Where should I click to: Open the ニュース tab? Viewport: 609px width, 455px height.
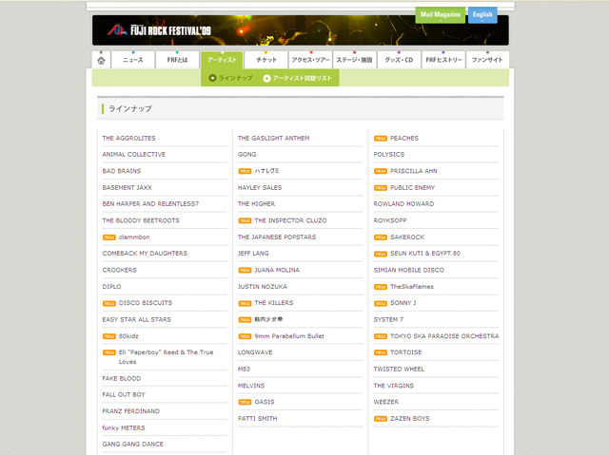coord(133,60)
